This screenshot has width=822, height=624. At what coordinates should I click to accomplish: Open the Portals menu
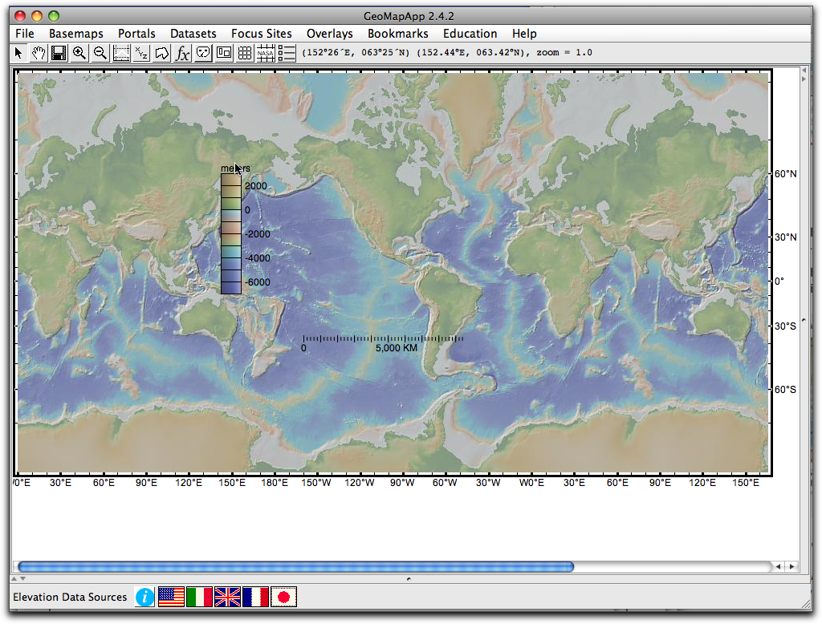[x=136, y=34]
